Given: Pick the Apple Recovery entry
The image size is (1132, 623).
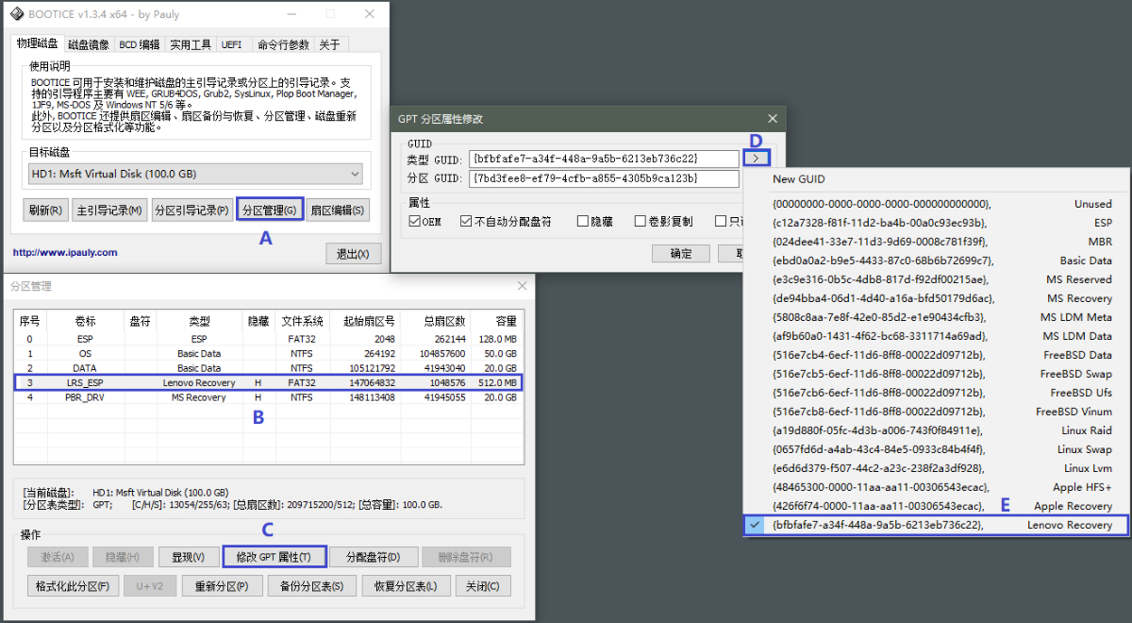Looking at the screenshot, I should [936, 506].
